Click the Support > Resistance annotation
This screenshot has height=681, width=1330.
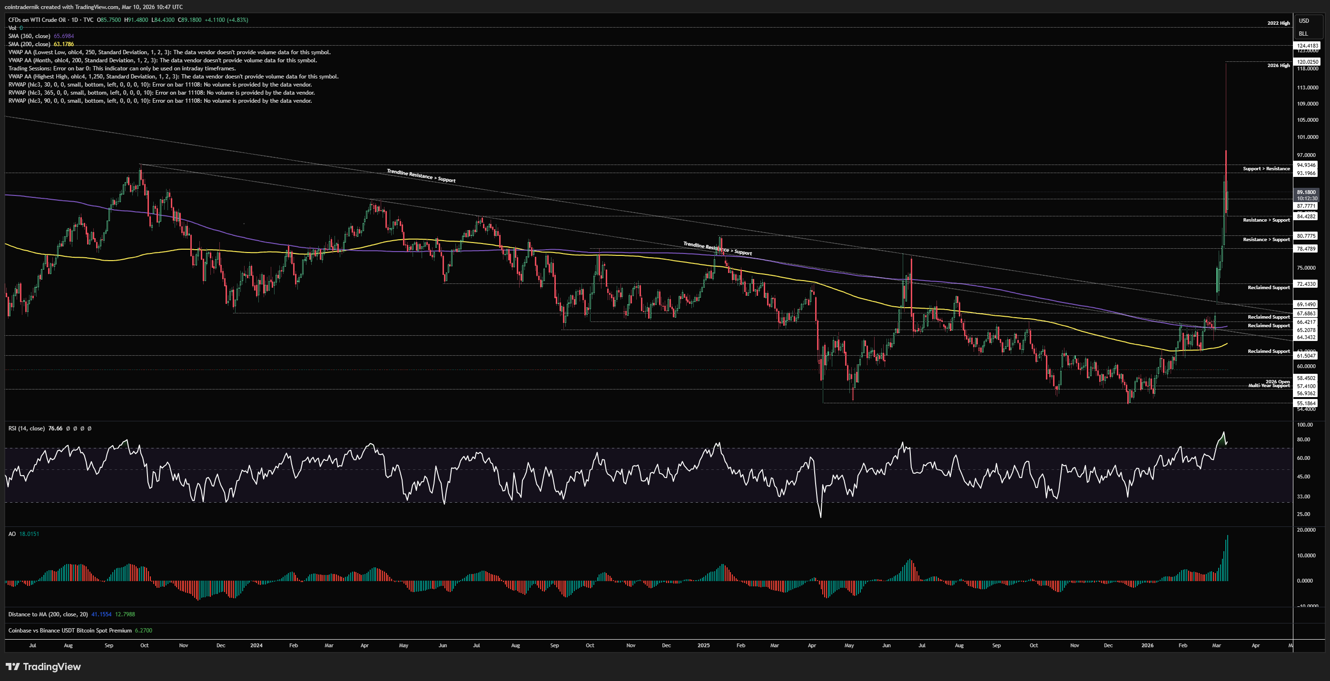click(1266, 169)
